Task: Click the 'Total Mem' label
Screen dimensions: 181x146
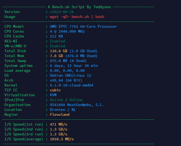Action: tap(14, 56)
